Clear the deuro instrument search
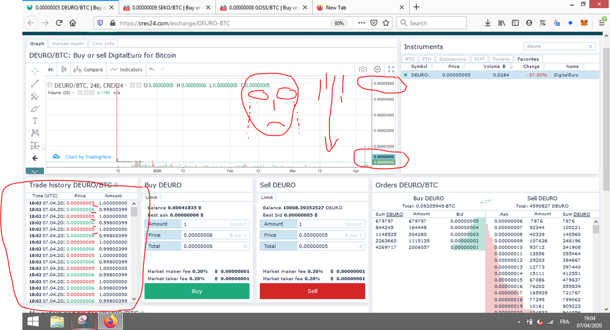The width and height of the screenshot is (610, 330). (591, 46)
